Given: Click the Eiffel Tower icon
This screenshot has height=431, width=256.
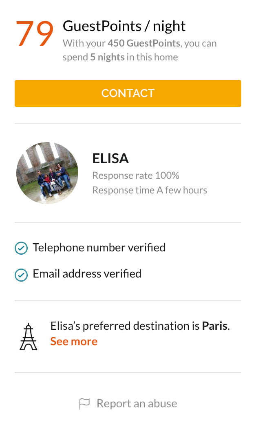Looking at the screenshot, I should (28, 336).
